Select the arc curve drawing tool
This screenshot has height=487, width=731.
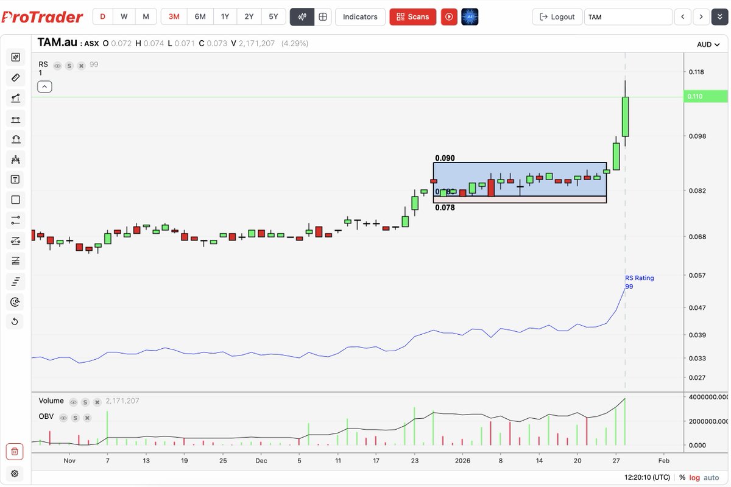click(x=15, y=139)
